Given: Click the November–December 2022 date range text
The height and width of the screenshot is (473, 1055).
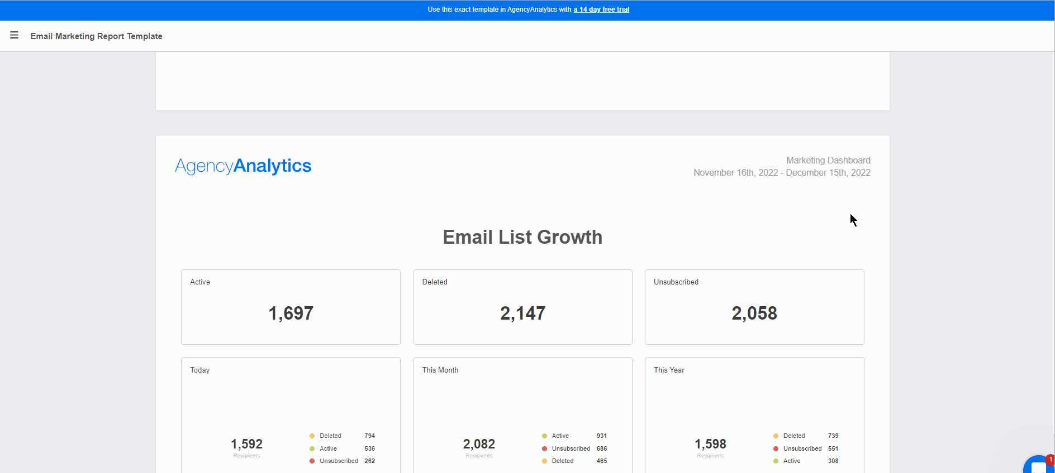Looking at the screenshot, I should tap(782, 173).
